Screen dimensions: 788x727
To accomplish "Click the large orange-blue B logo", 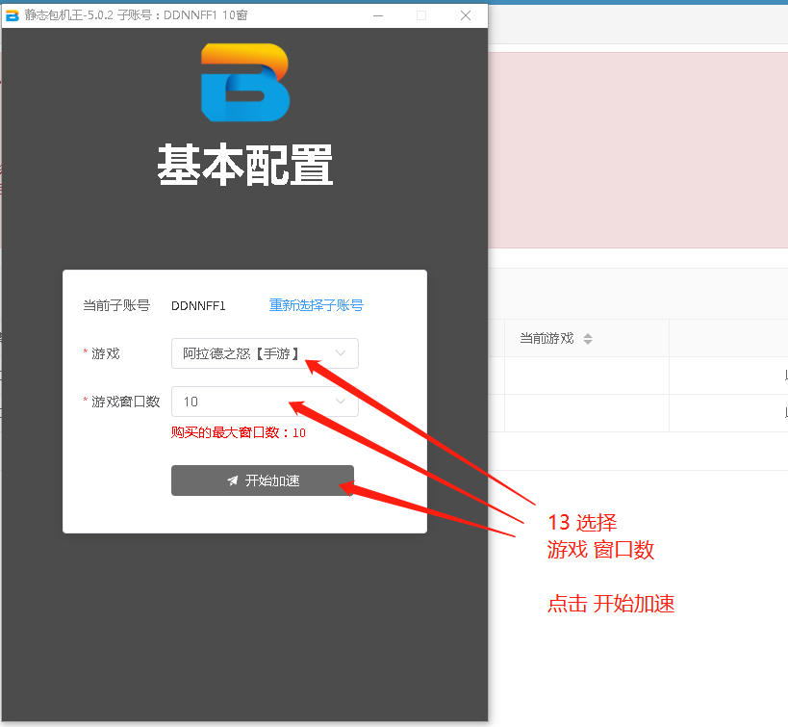I will (x=245, y=83).
